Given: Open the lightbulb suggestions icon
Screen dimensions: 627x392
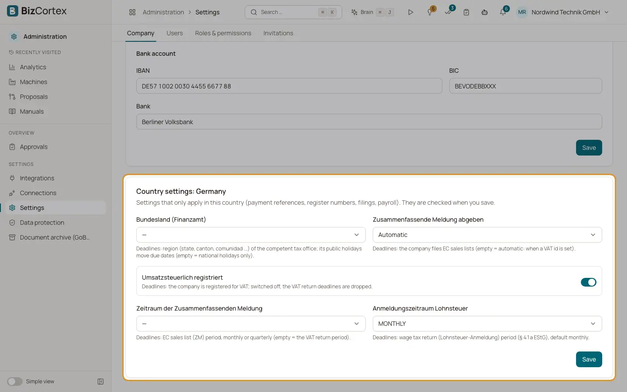Looking at the screenshot, I should pos(430,12).
